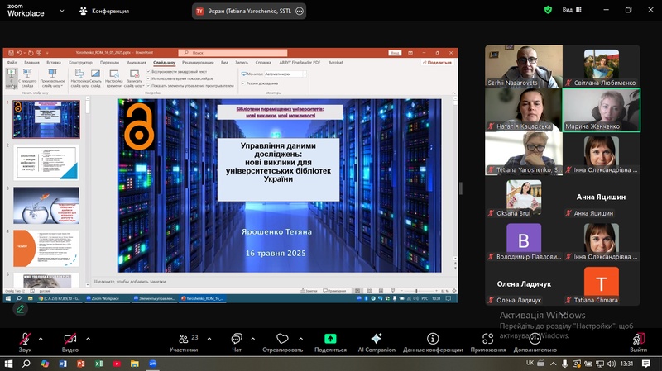
Task: Expand reactions options arrow
Action: [300, 338]
